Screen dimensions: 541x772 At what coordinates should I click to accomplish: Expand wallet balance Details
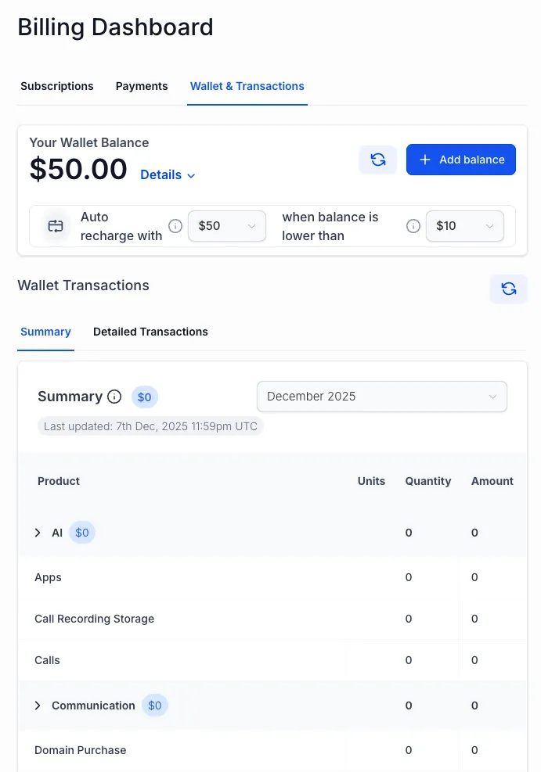(x=168, y=175)
